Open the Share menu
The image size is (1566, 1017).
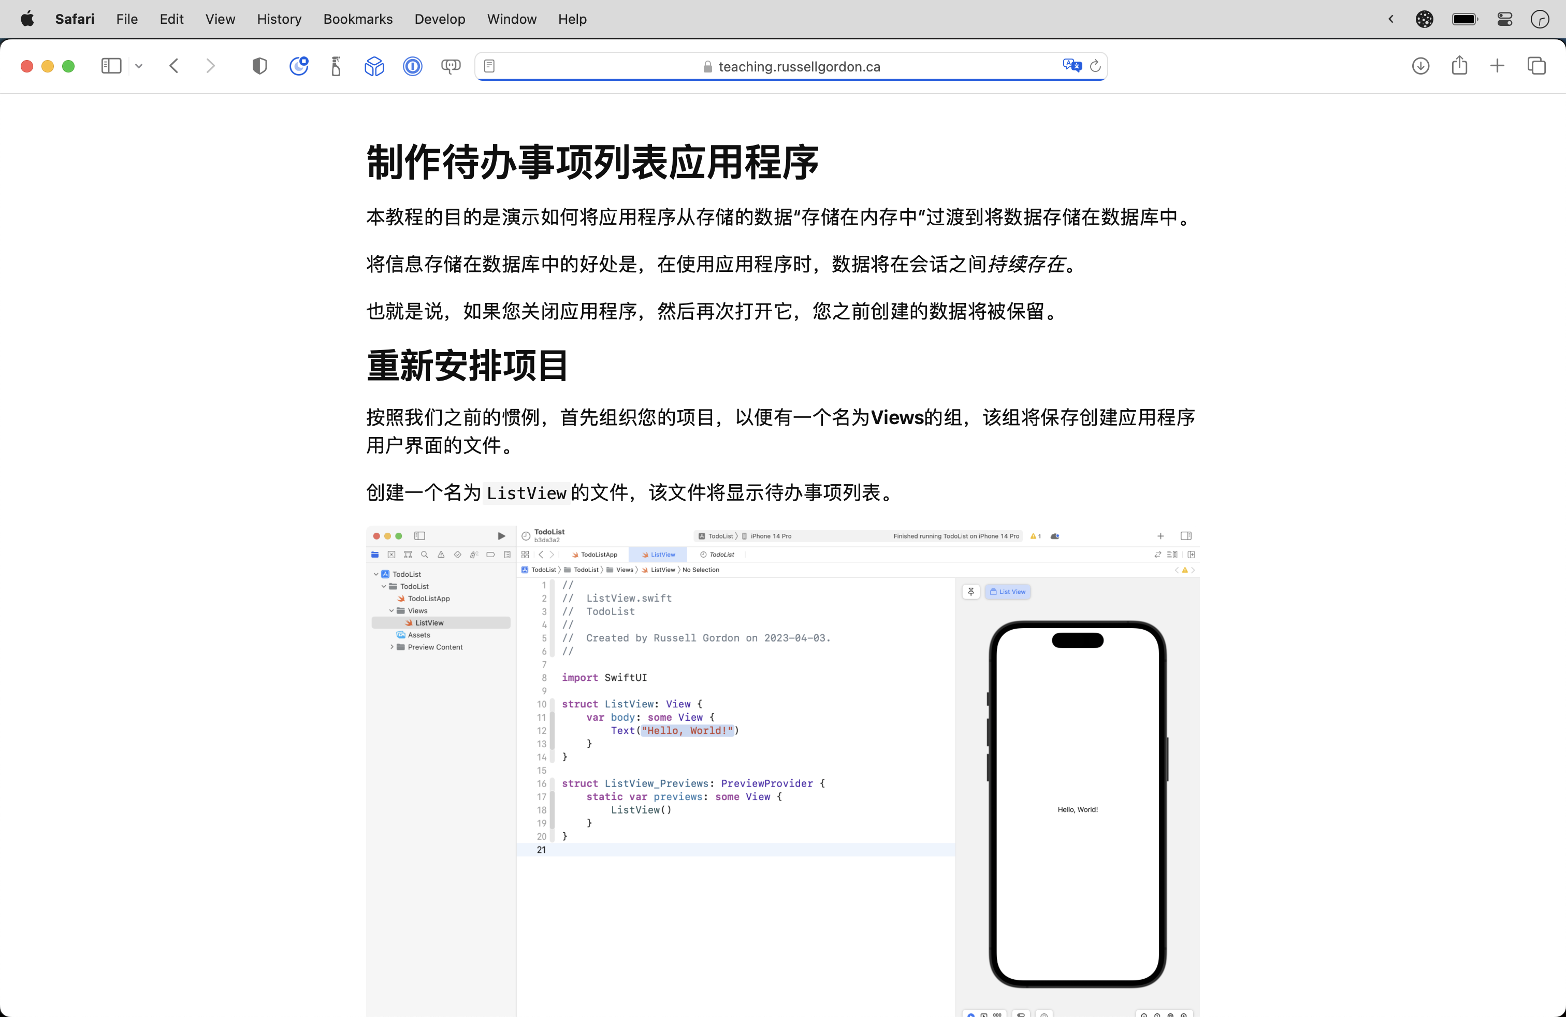coord(1459,65)
